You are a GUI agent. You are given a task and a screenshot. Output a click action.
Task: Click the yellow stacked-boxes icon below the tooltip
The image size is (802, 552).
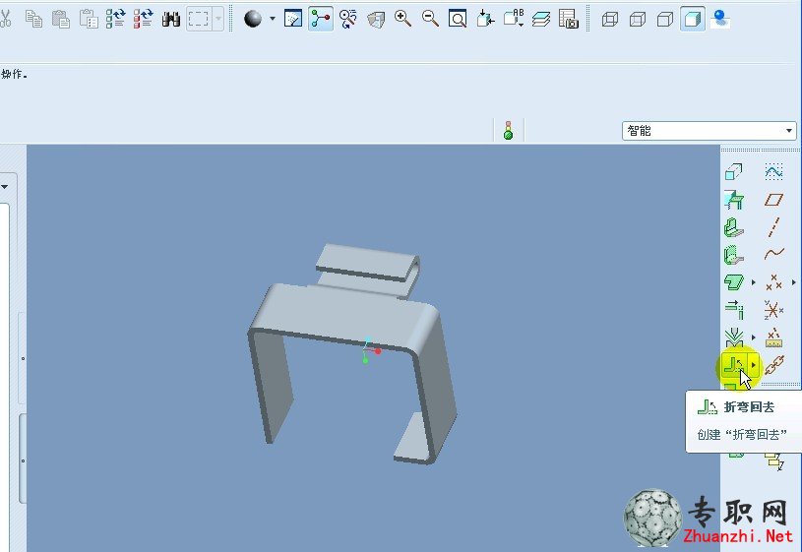coord(774,460)
